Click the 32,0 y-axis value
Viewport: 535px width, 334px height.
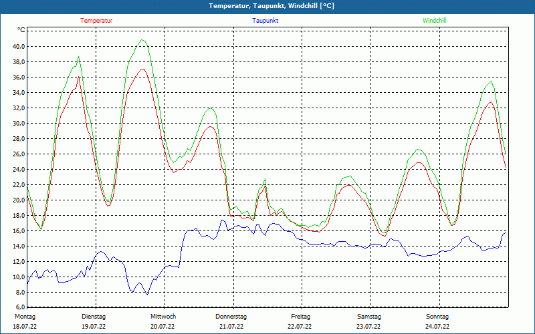click(x=19, y=108)
